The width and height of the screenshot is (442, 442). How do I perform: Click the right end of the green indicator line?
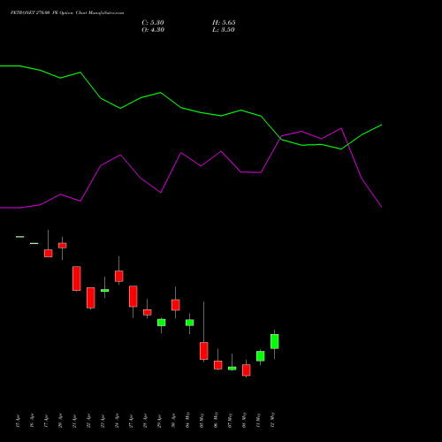[381, 125]
